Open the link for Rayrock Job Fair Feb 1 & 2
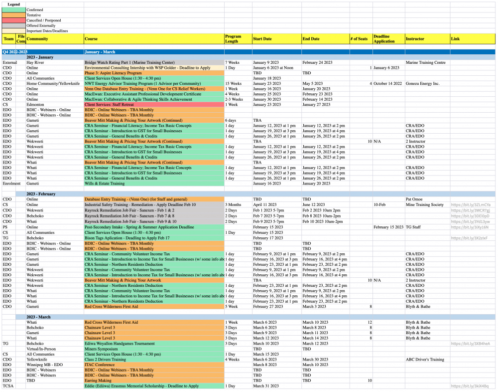 470,210
